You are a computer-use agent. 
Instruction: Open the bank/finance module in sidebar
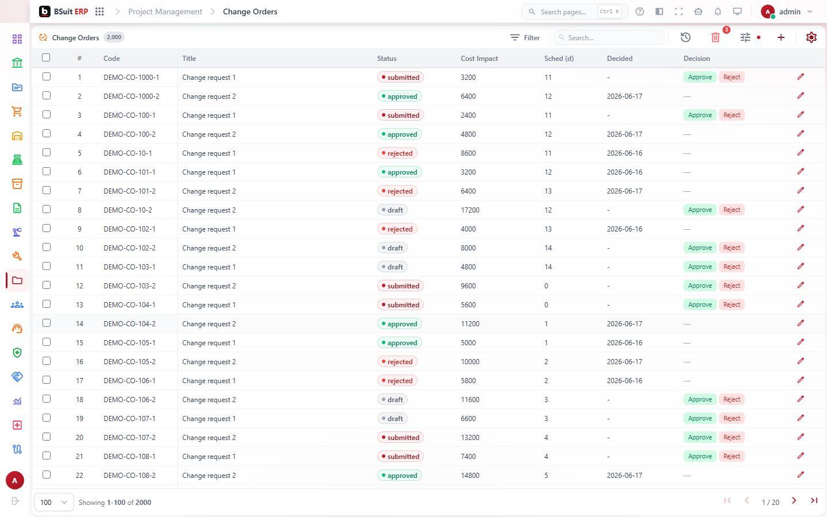click(x=17, y=63)
